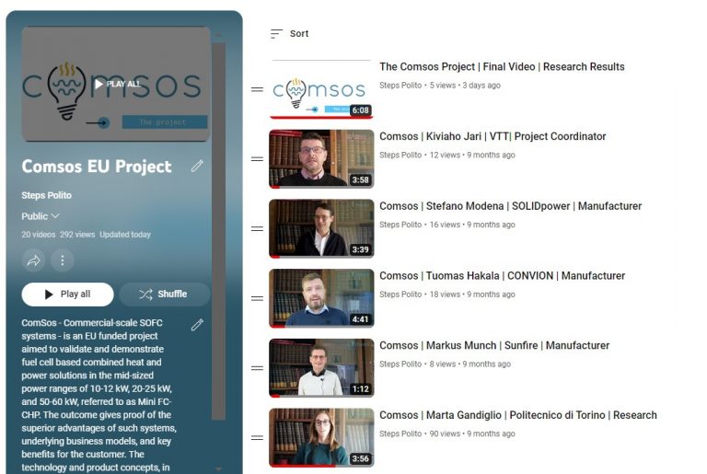Open the Steps Polito channel link under the playlist title

[x=46, y=195]
